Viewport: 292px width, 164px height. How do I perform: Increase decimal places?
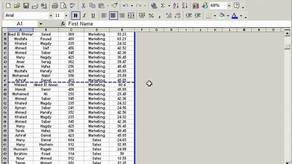(x=169, y=15)
